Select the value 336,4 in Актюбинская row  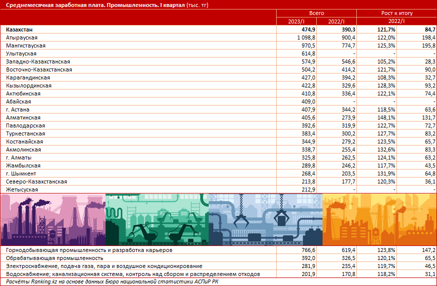pyautogui.click(x=348, y=93)
